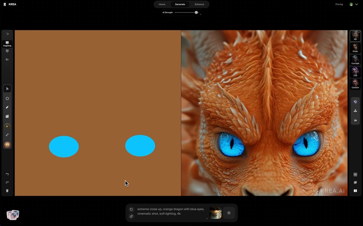Screen dimensions: 363x226
Task: Pick the brush drawing tool
Action: pyautogui.click(x=7, y=107)
